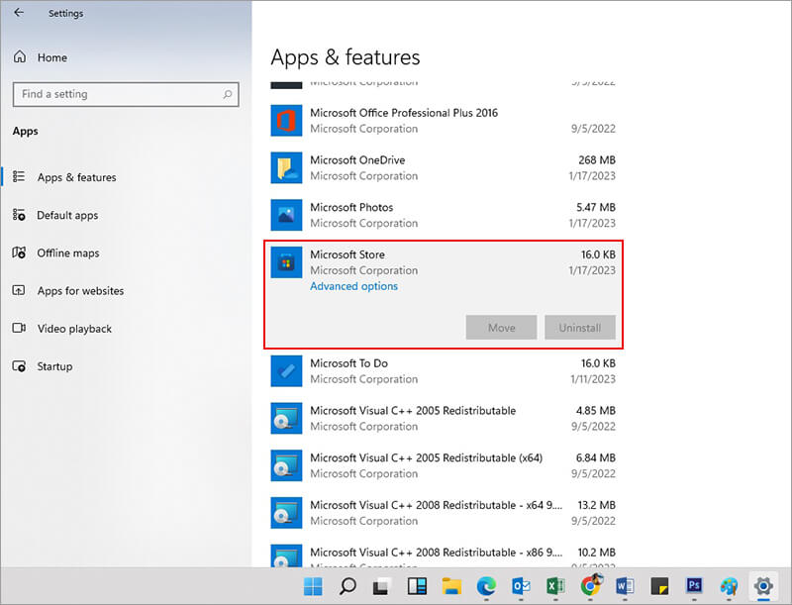Click the 6.84 MB size value
The height and width of the screenshot is (605, 792).
(x=596, y=458)
